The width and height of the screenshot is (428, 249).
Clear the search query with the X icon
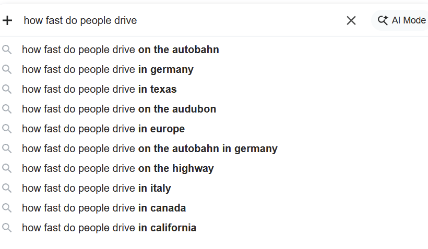(x=351, y=20)
